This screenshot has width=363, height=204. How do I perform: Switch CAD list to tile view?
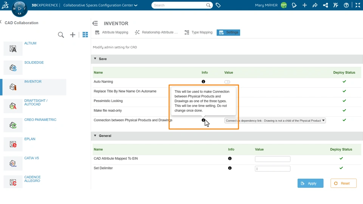click(x=85, y=35)
